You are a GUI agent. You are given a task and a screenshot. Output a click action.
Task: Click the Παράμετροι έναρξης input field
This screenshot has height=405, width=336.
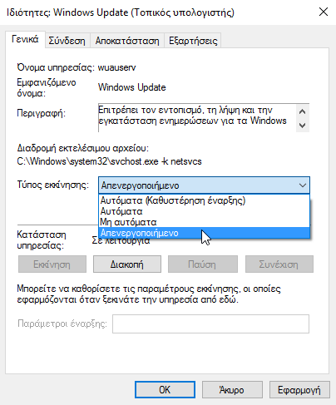pos(210,324)
